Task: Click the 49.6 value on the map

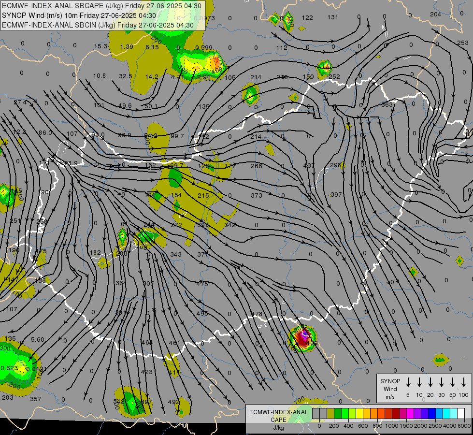Action: pos(125,106)
